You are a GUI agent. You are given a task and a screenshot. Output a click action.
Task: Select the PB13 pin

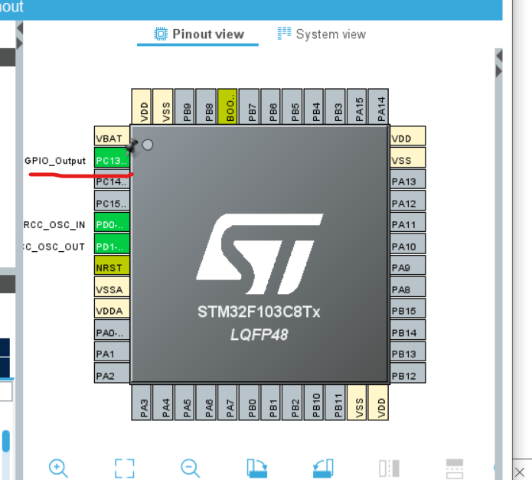coord(408,351)
